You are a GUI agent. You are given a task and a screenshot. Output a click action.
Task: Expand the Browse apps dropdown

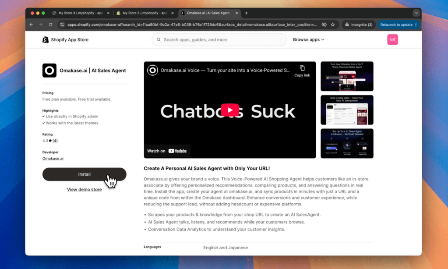pos(308,40)
